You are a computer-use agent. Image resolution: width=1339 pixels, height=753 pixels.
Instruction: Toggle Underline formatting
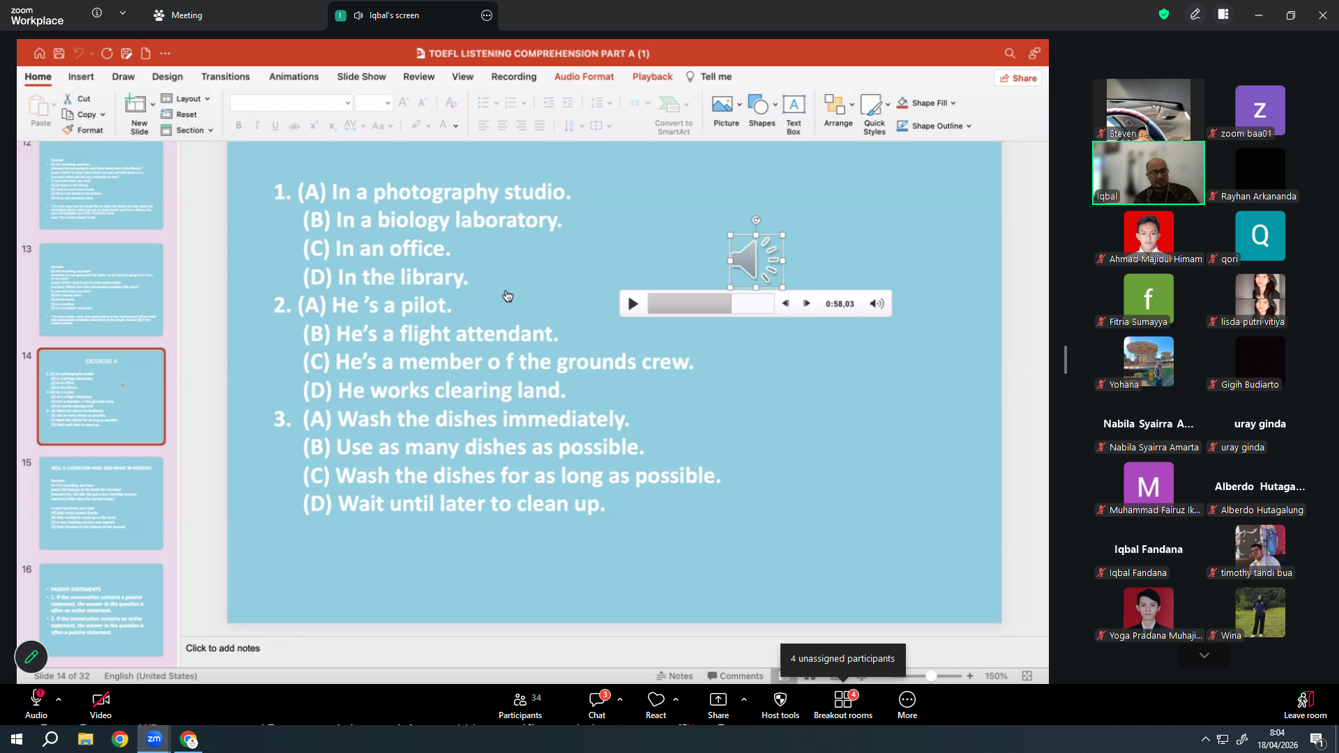pyautogui.click(x=275, y=125)
